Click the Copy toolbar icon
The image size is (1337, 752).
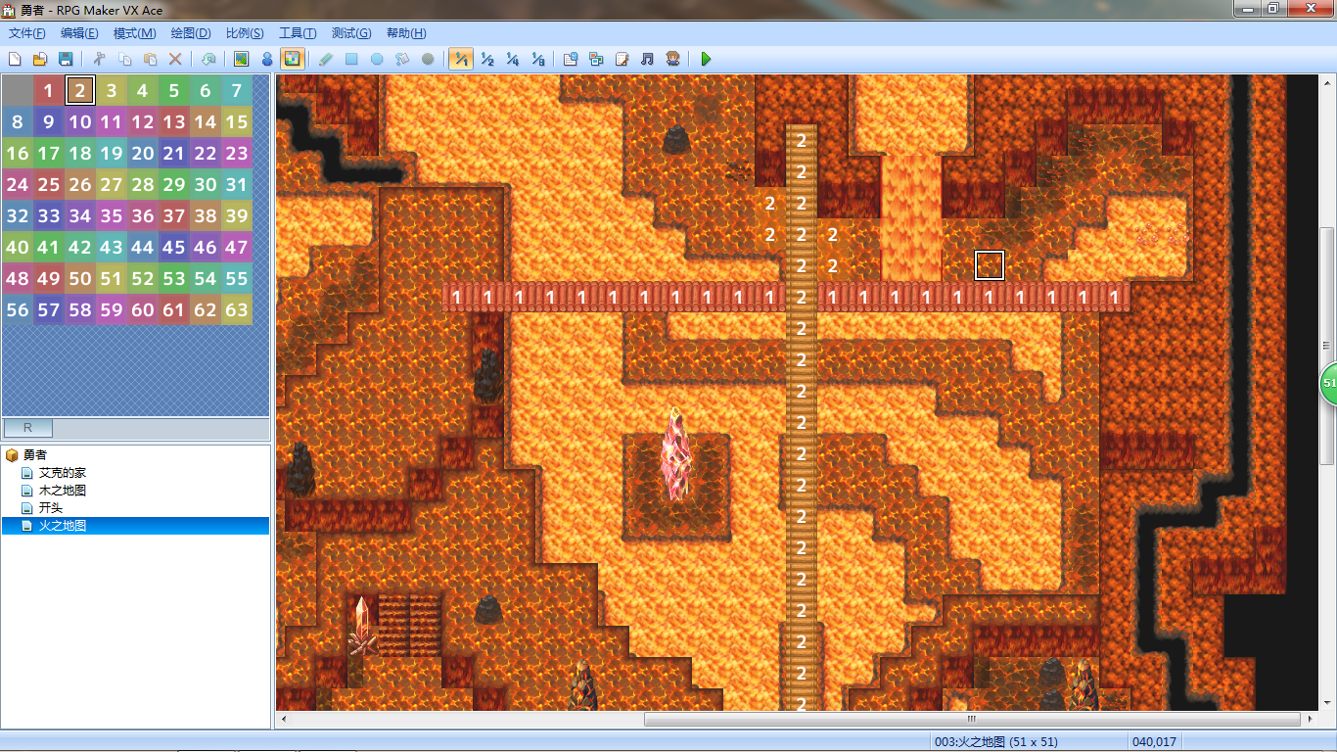click(125, 59)
